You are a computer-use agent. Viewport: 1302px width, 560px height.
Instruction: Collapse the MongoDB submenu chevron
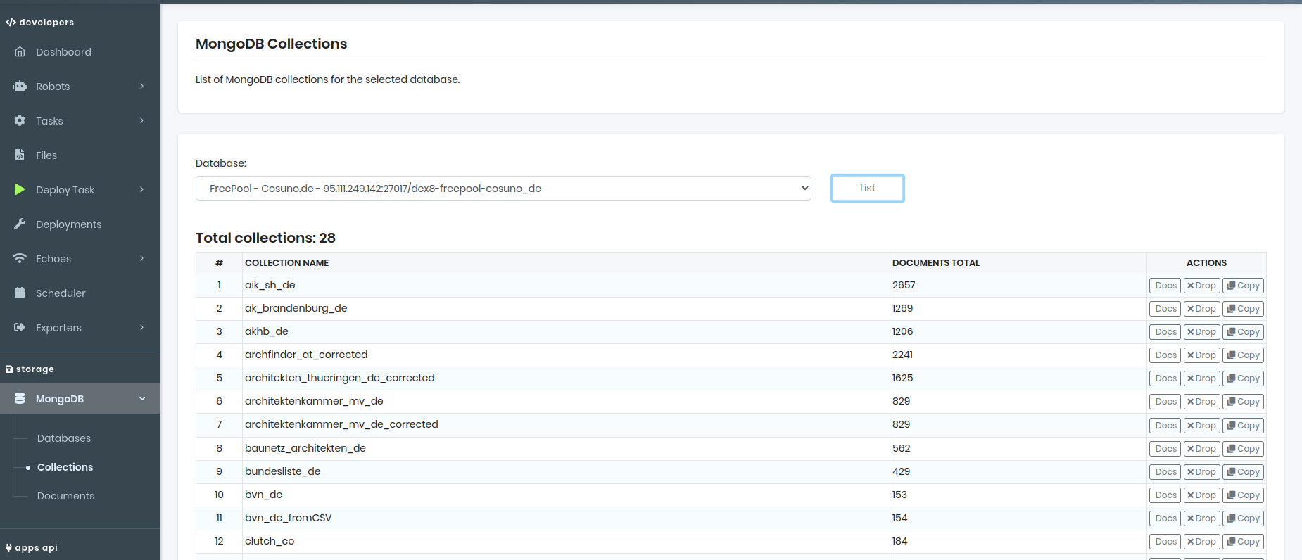coord(142,399)
